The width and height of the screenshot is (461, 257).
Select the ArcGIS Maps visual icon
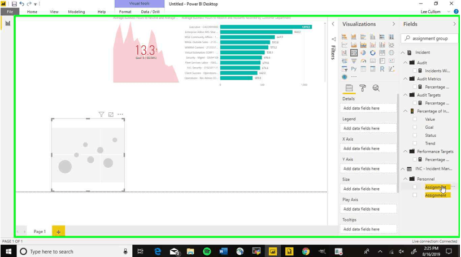pyautogui.click(x=344, y=77)
